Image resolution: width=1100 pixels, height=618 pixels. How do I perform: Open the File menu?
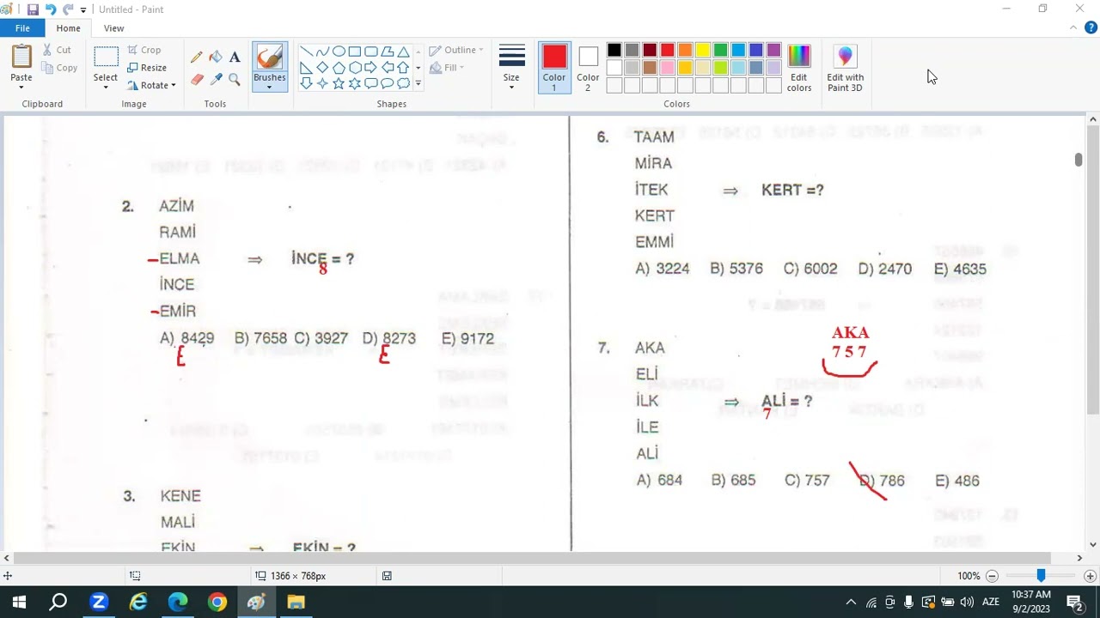[x=22, y=28]
